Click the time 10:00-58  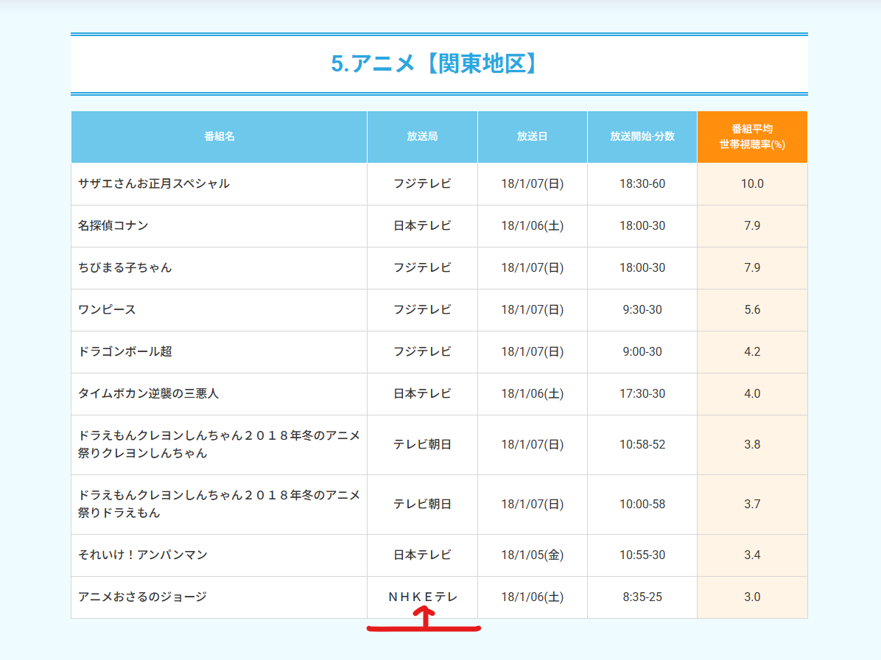(x=642, y=504)
